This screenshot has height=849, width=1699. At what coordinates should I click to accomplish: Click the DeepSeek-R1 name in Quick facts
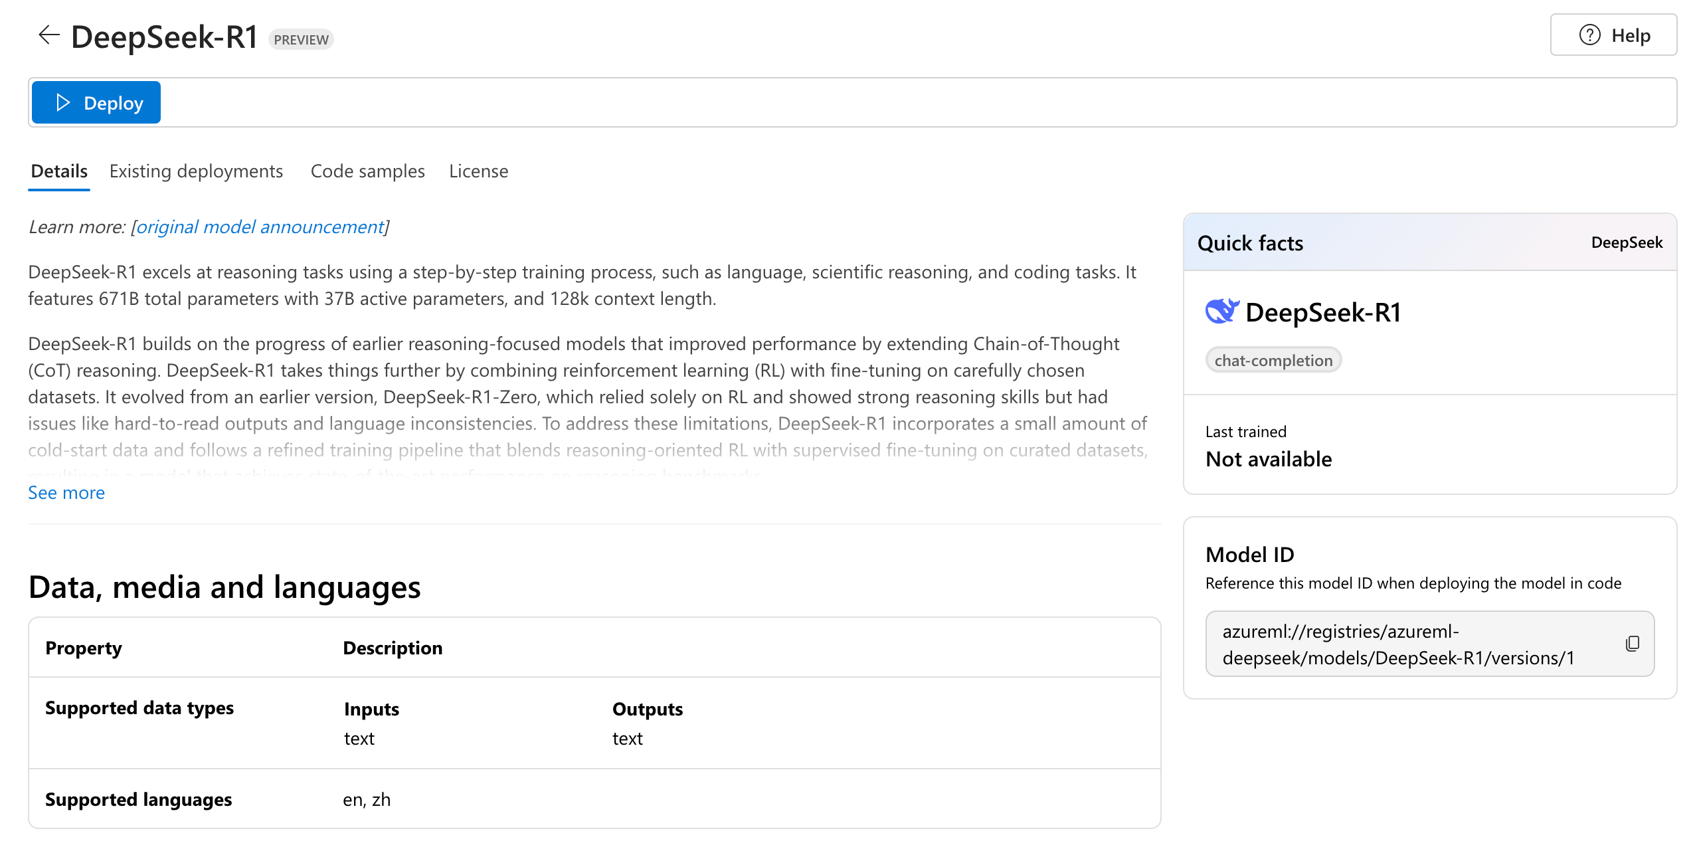coord(1323,312)
